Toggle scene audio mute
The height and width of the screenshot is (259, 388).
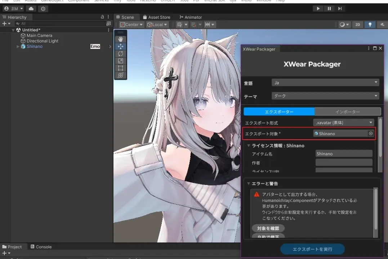(x=382, y=24)
